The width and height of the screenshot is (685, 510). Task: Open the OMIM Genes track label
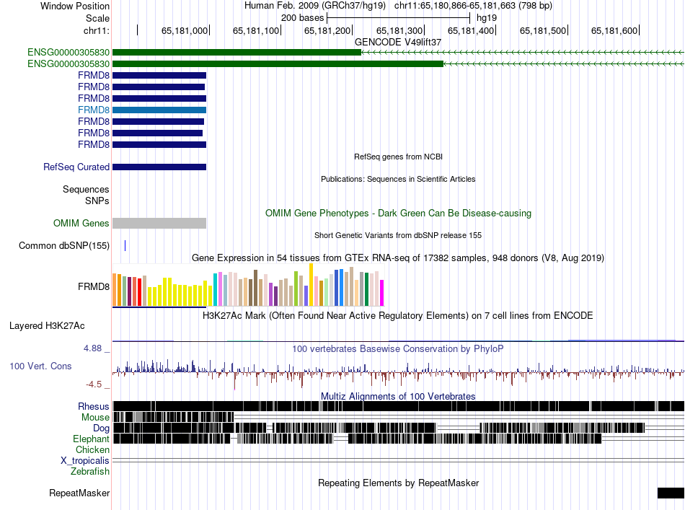click(81, 224)
